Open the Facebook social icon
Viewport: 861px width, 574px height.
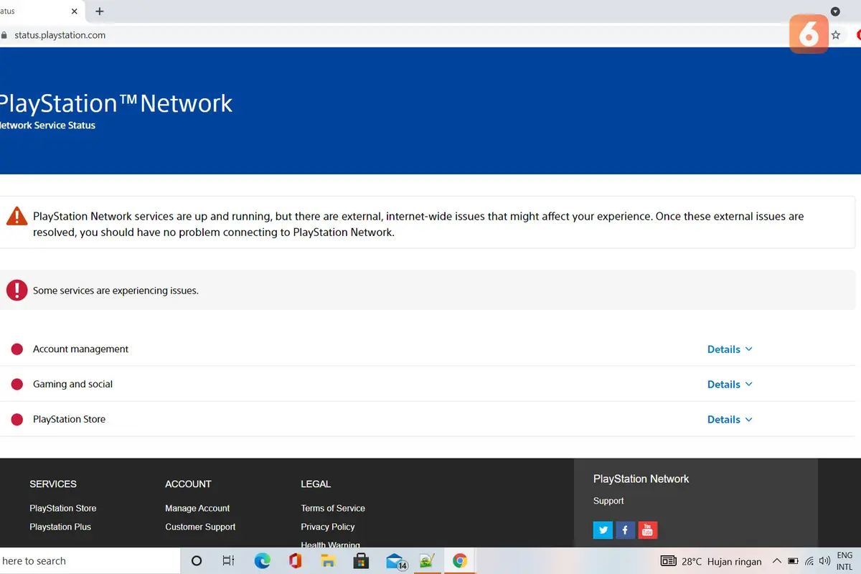pyautogui.click(x=625, y=530)
